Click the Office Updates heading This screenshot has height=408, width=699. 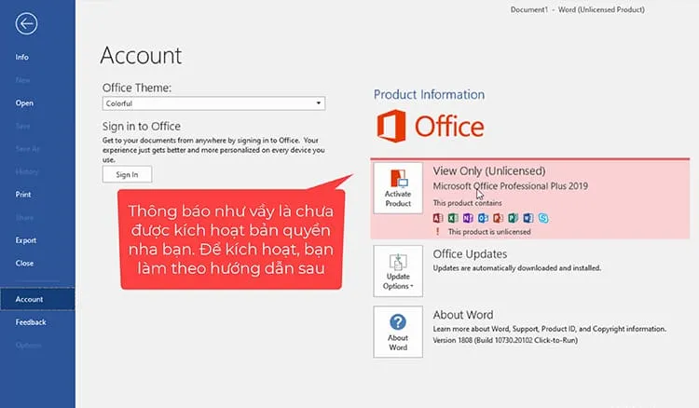tap(470, 254)
